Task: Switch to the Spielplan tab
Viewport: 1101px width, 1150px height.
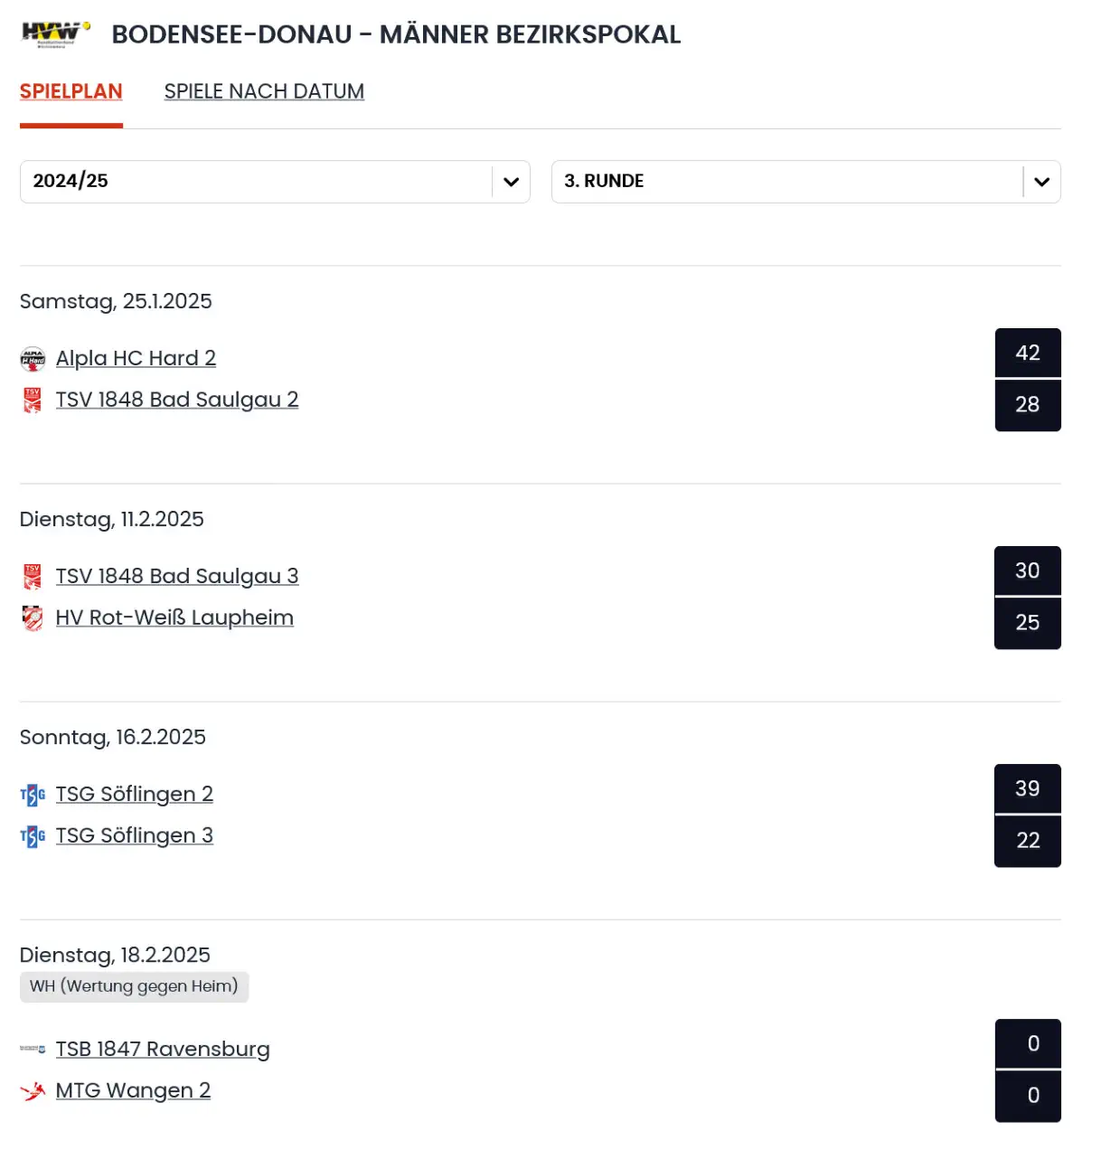Action: (71, 91)
